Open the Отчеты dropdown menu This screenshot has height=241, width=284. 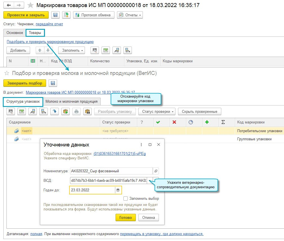(130, 15)
